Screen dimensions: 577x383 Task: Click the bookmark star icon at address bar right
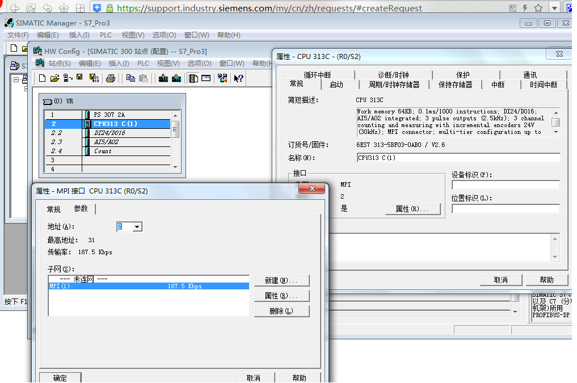point(538,8)
